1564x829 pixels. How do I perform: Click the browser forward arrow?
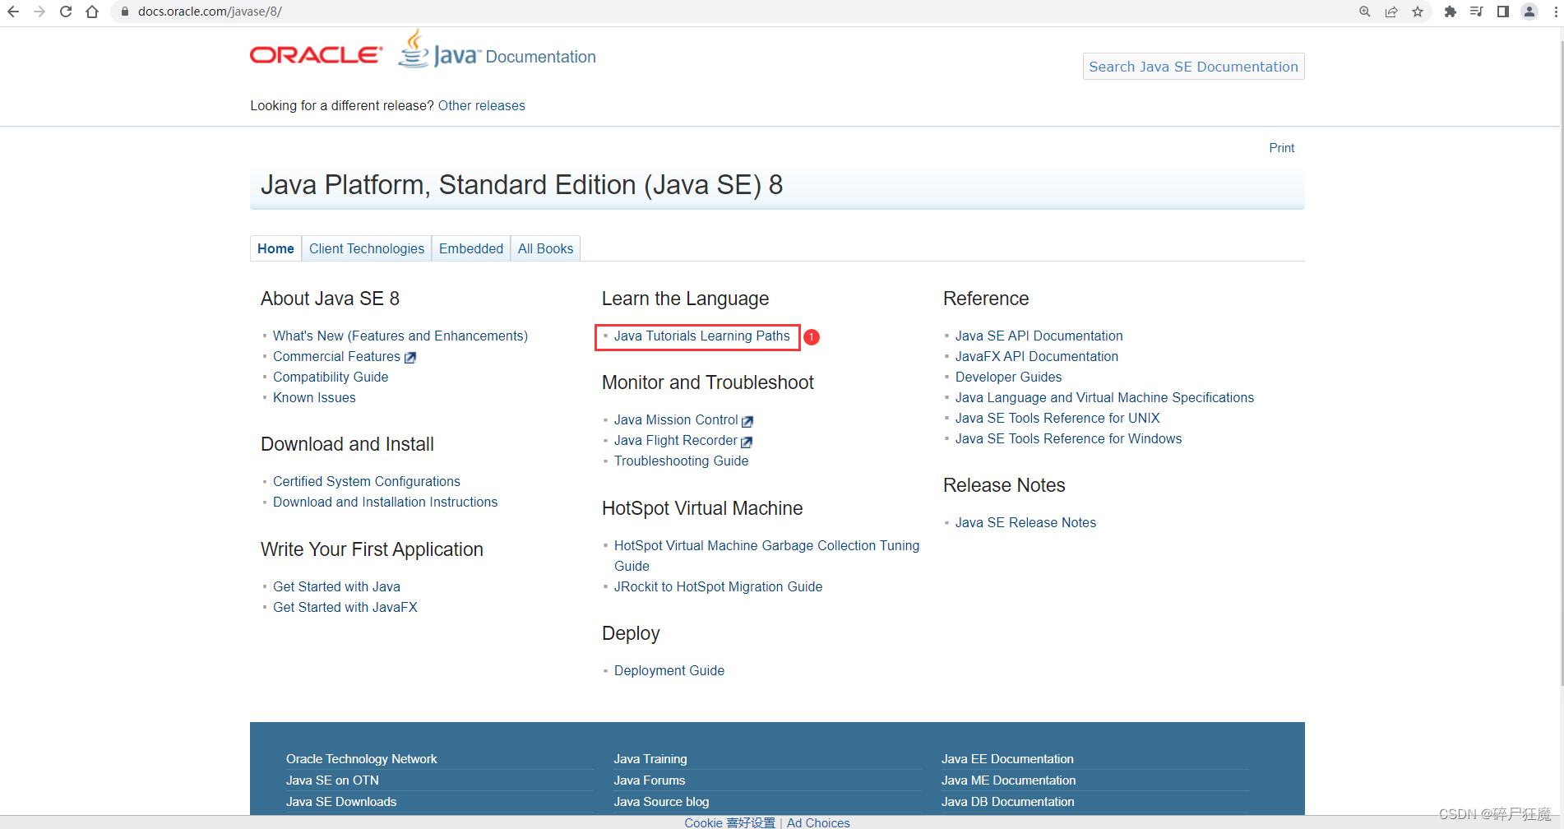pyautogui.click(x=39, y=12)
